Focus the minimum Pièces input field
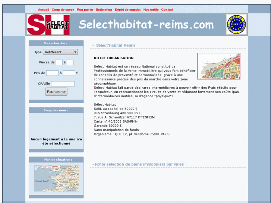 [x=59, y=62]
